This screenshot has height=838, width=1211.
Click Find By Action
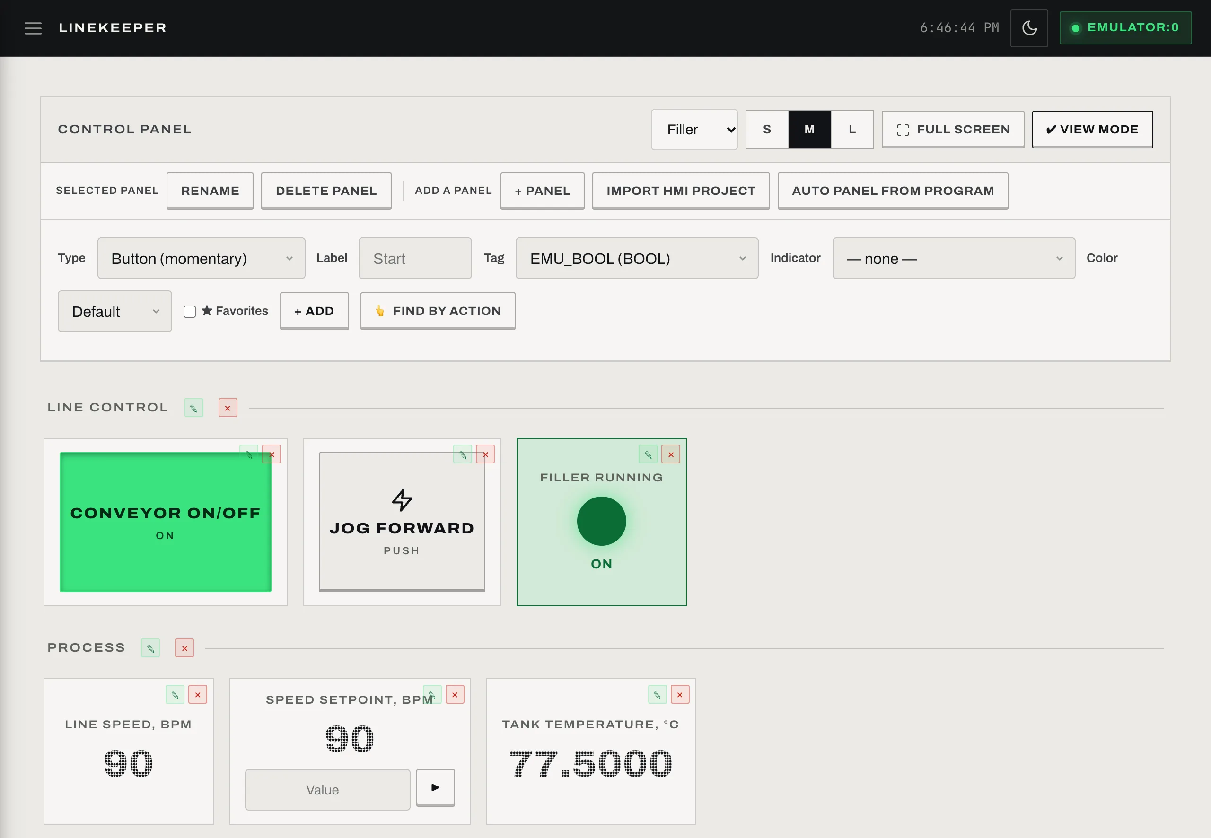click(438, 311)
